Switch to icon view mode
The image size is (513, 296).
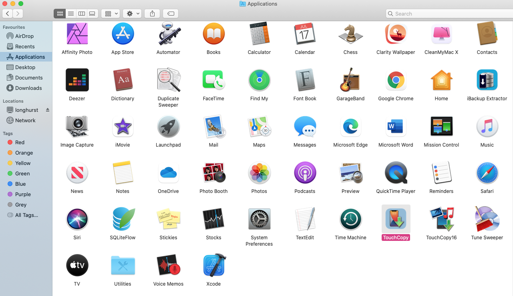click(x=60, y=14)
